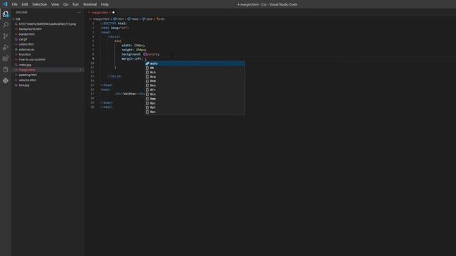The height and width of the screenshot is (256, 456).
Task: Choose 'auto' from the autocomplete list
Action: (x=195, y=63)
